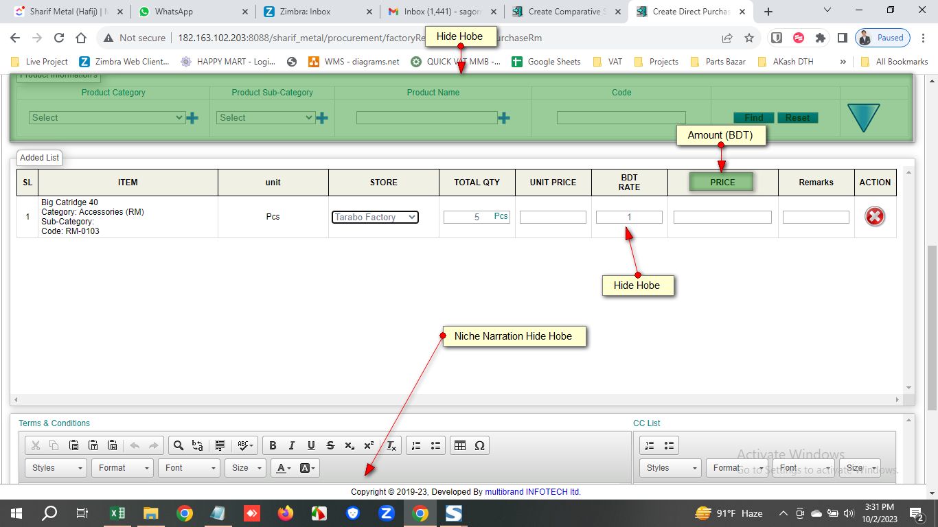Click the red delete icon for Big Catridge 40
The image size is (938, 527).
click(x=874, y=217)
